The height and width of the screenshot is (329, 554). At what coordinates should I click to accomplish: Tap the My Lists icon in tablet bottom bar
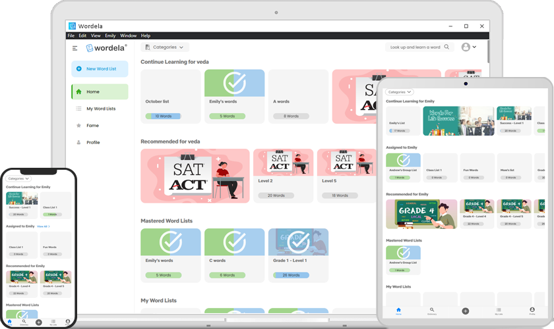[499, 311]
